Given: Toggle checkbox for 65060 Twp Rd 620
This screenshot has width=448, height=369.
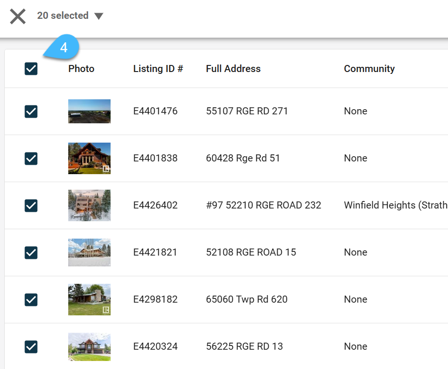Looking at the screenshot, I should (31, 300).
